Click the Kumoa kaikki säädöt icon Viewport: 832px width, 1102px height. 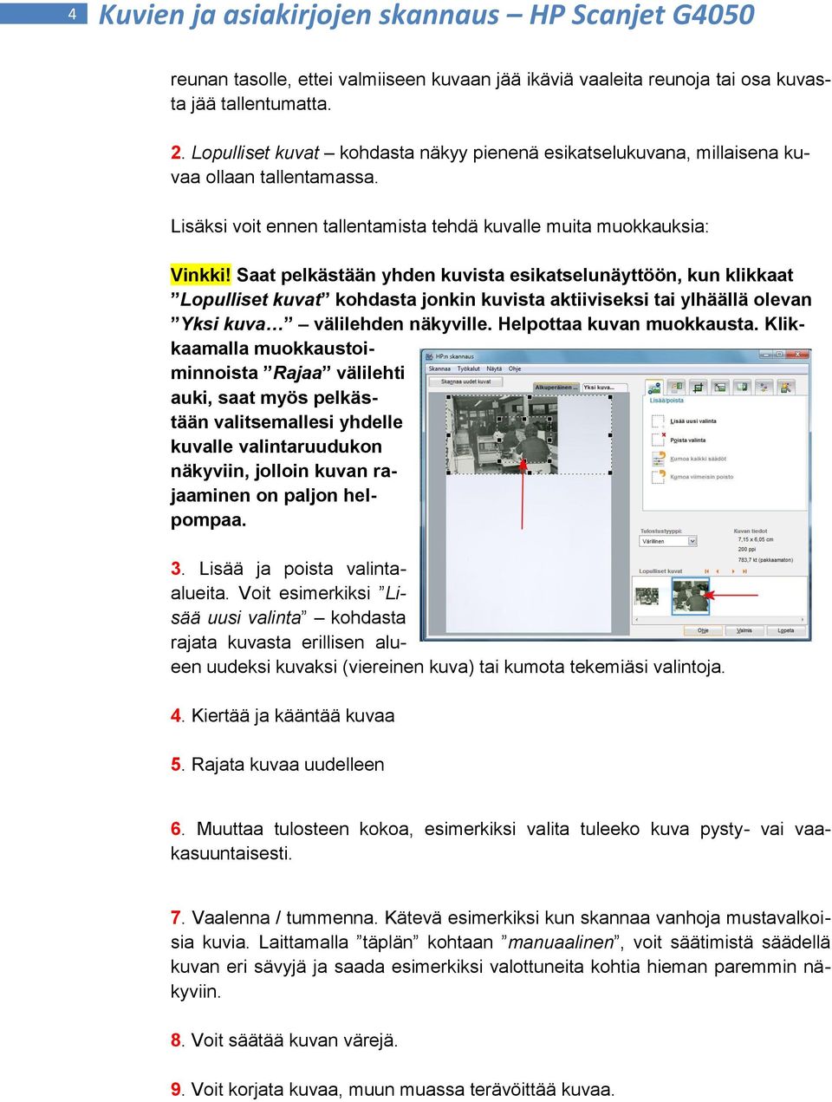[659, 459]
